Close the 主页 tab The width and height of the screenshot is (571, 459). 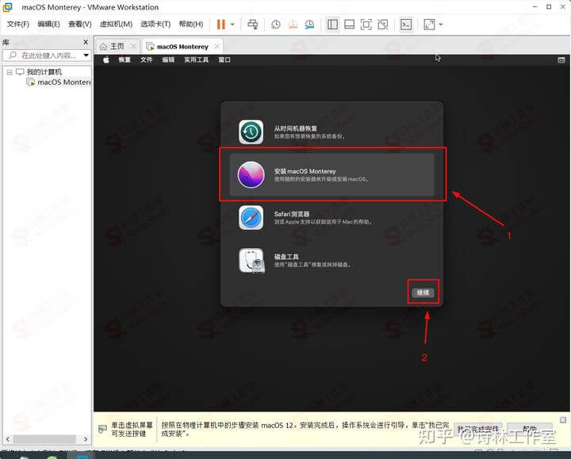click(x=134, y=46)
